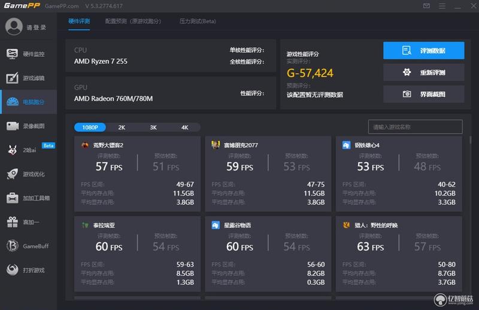
Task: Click the G-57,424 score value
Action: click(310, 73)
